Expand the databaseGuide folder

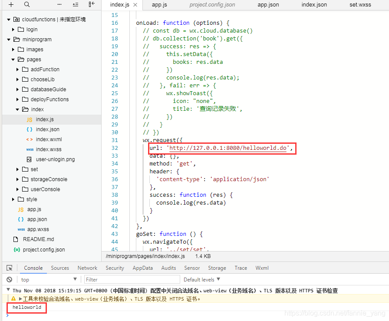pos(17,89)
